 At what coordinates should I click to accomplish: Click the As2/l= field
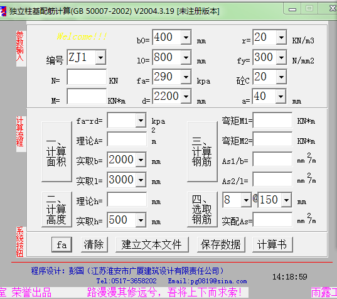coord(272,179)
